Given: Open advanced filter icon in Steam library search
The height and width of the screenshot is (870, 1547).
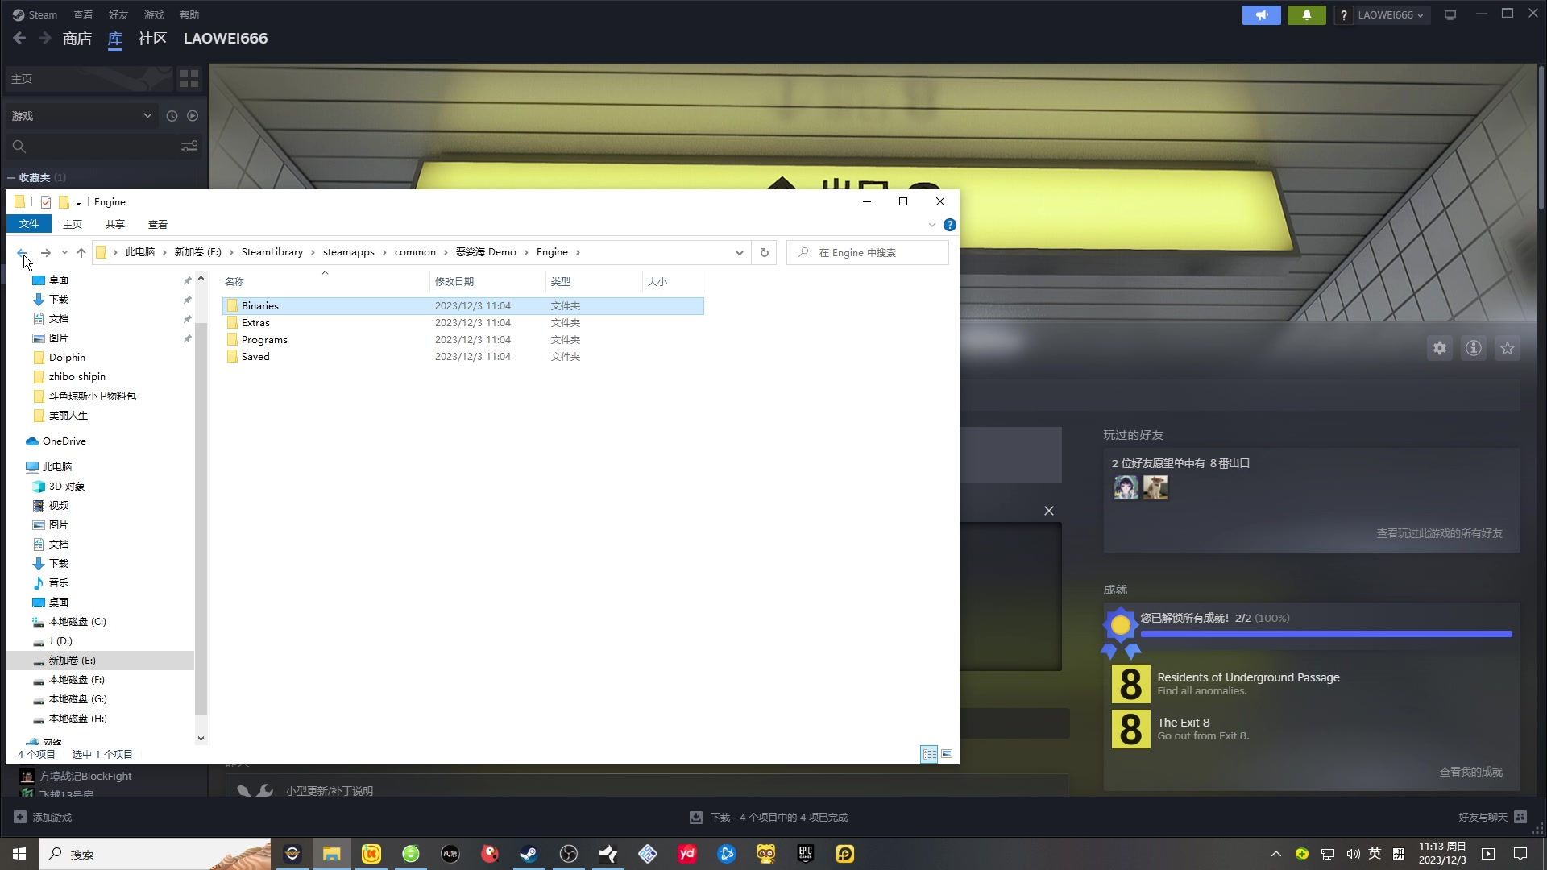Looking at the screenshot, I should pos(189,147).
